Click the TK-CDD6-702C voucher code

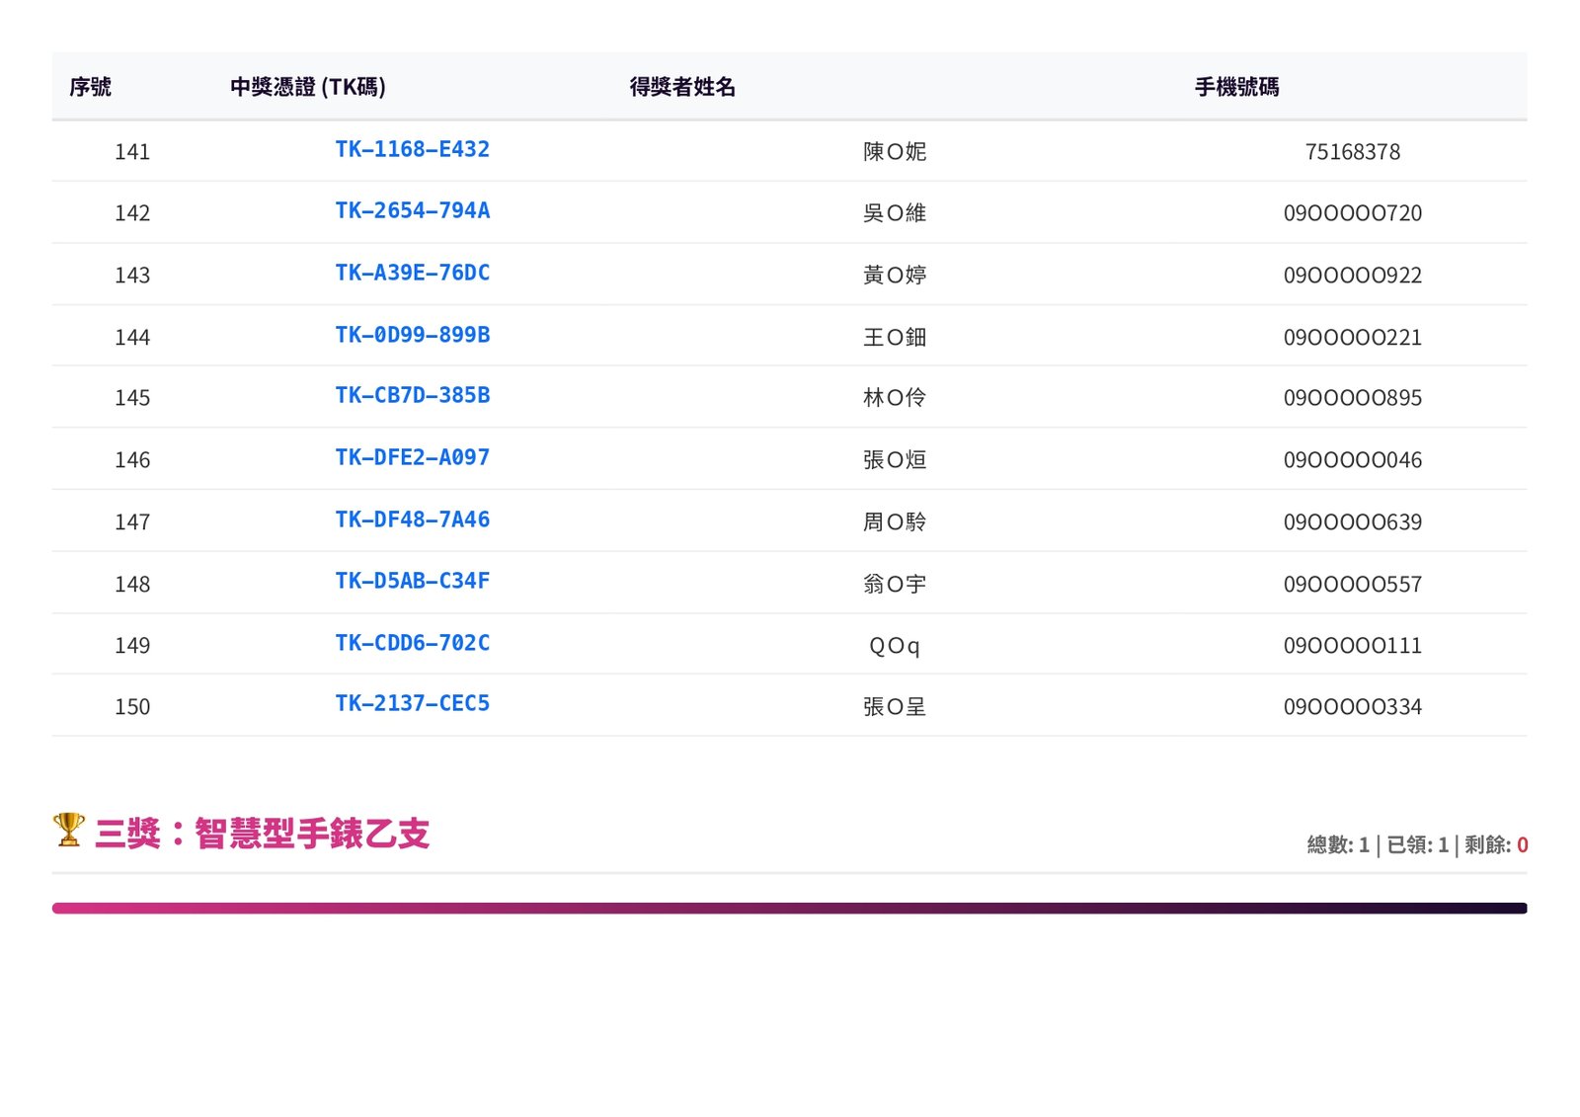click(412, 643)
